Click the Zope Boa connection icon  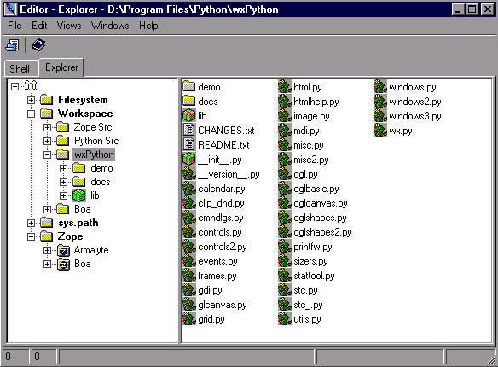click(x=63, y=265)
